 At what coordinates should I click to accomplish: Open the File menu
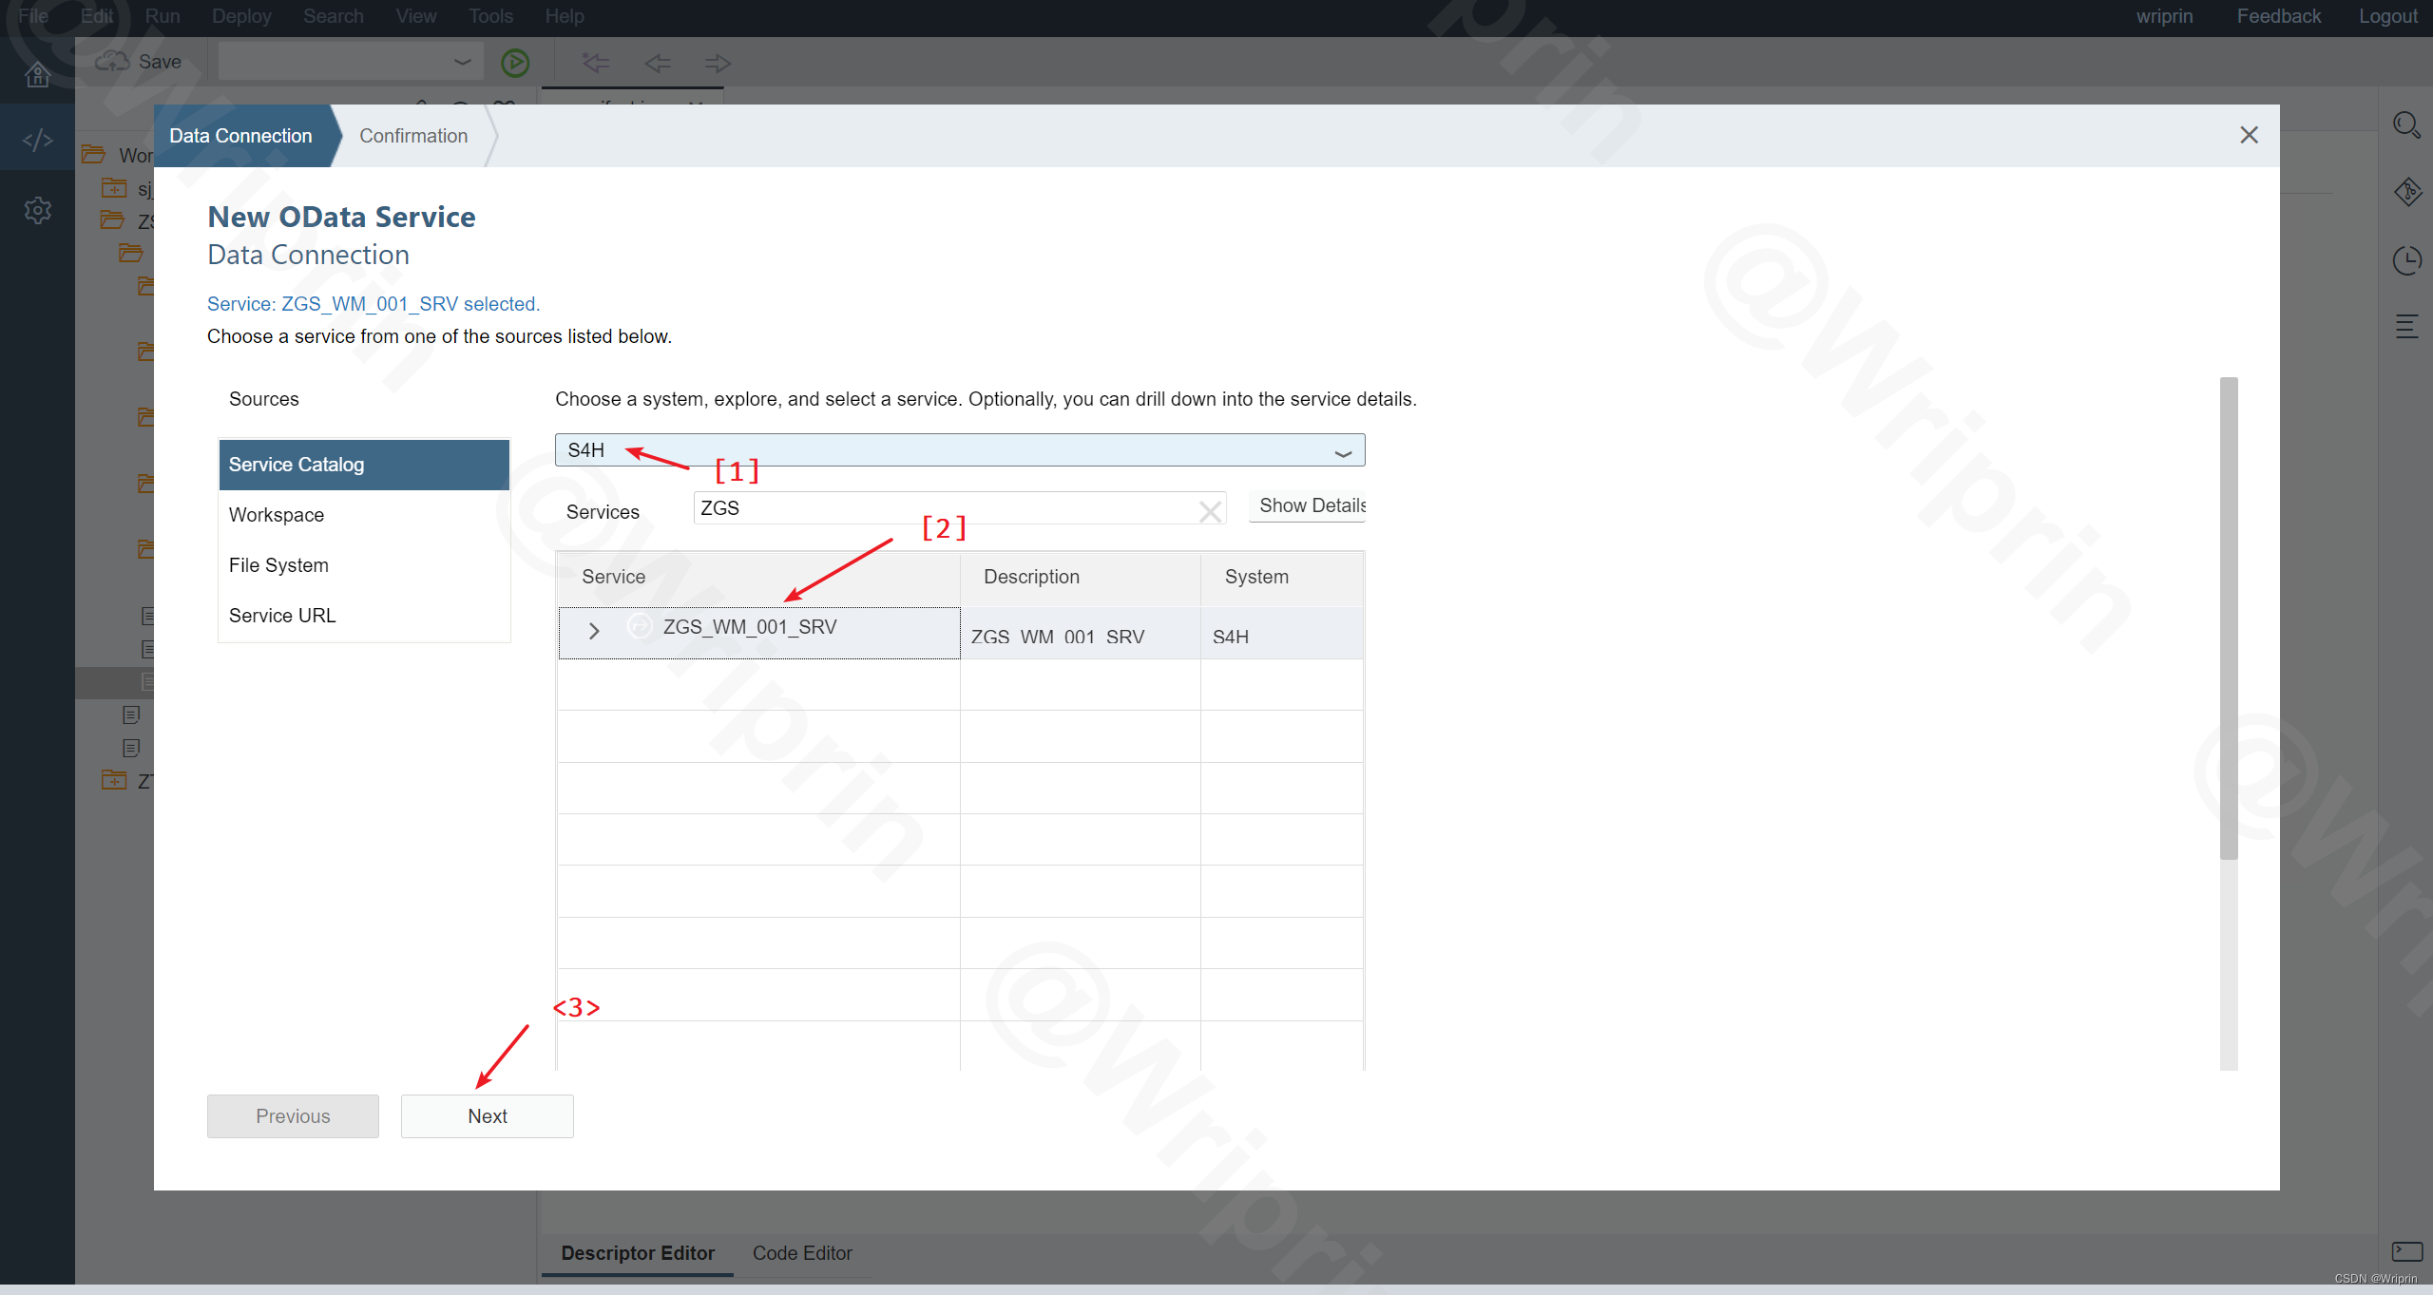(x=33, y=16)
